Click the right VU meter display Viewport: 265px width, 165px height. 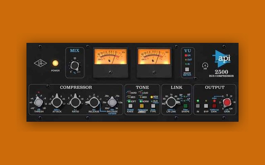pos(154,57)
